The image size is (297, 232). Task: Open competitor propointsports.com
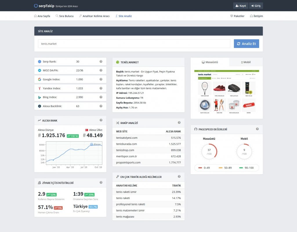pyautogui.click(x=128, y=162)
